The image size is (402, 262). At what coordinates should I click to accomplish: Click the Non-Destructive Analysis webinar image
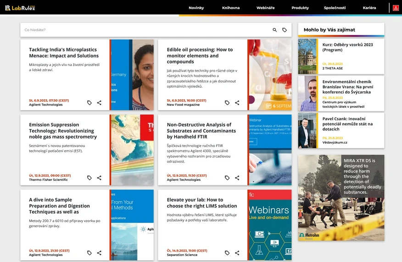coord(269,150)
